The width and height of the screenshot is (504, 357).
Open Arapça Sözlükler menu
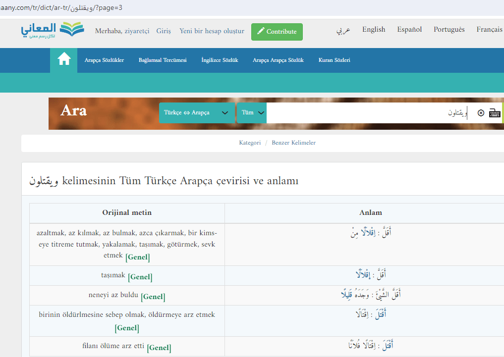104,60
